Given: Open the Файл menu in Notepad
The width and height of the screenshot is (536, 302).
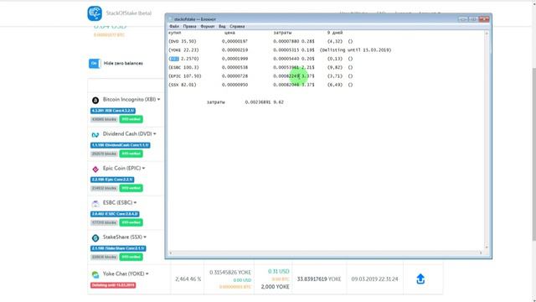Looking at the screenshot, I should (x=174, y=26).
